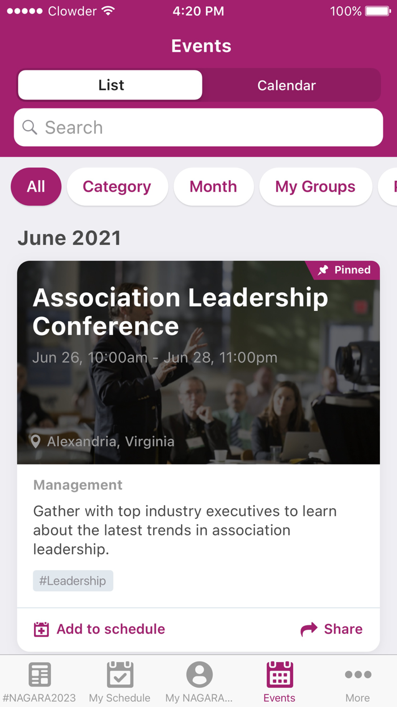Open the Month filter selector
This screenshot has height=707, width=397.
point(213,186)
